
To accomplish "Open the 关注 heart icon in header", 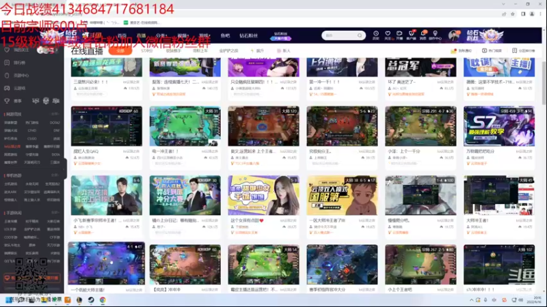I will click(x=388, y=33).
